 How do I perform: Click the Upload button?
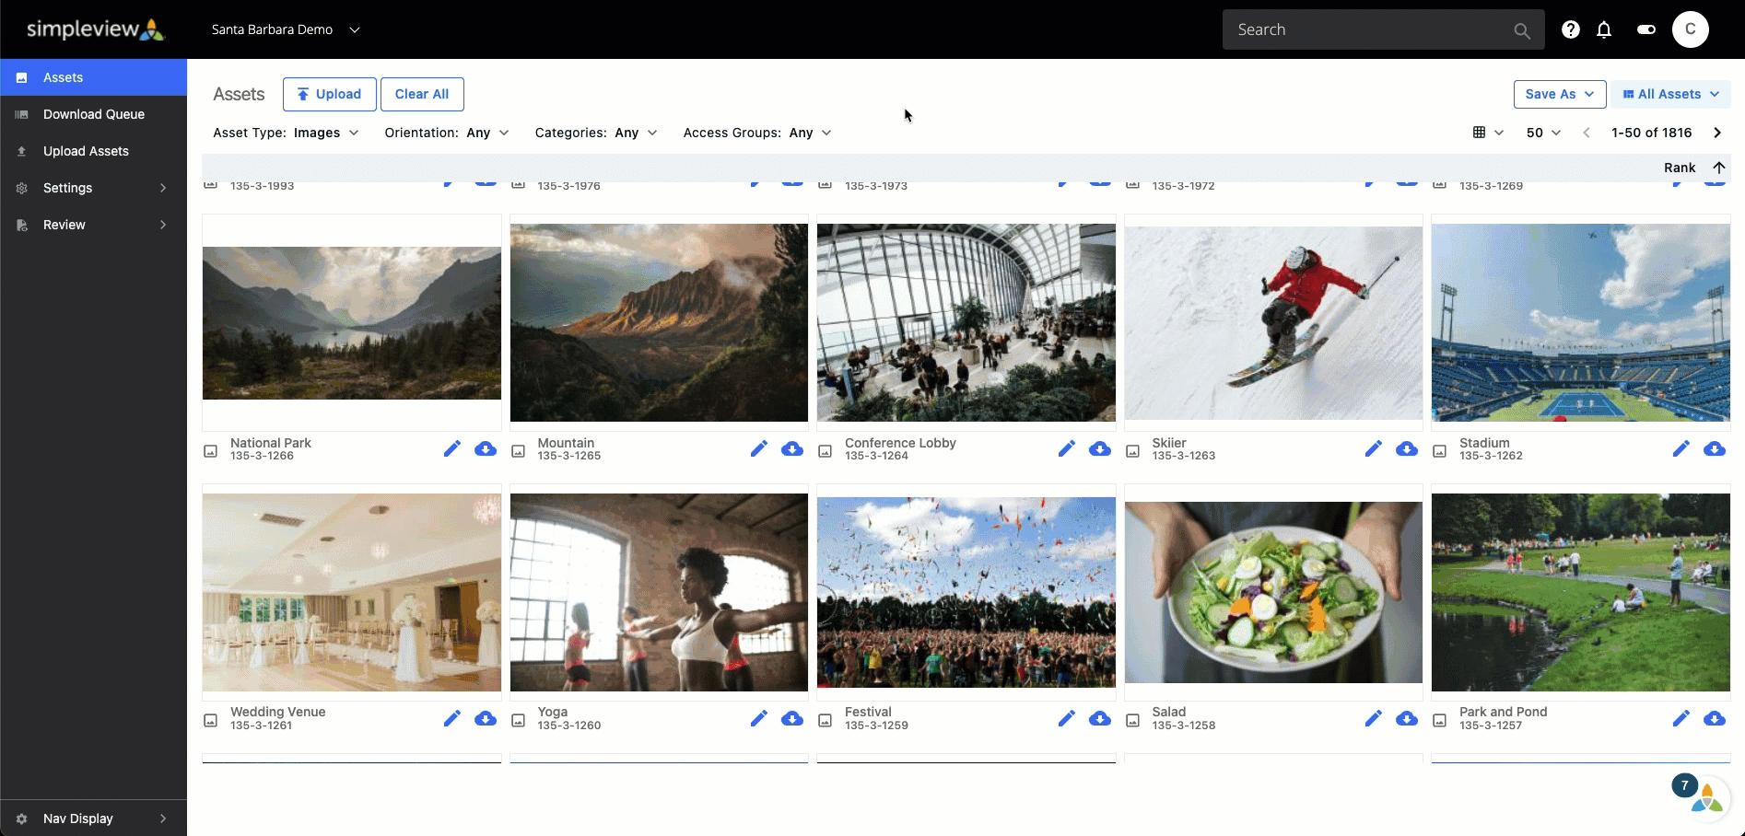(329, 94)
